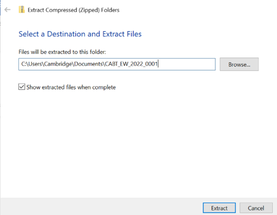The width and height of the screenshot is (277, 215).
Task: Click empty space at end of path field
Action: pos(186,64)
